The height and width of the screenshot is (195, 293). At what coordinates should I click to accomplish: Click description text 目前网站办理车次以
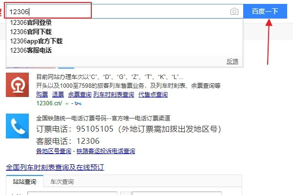coord(63,77)
